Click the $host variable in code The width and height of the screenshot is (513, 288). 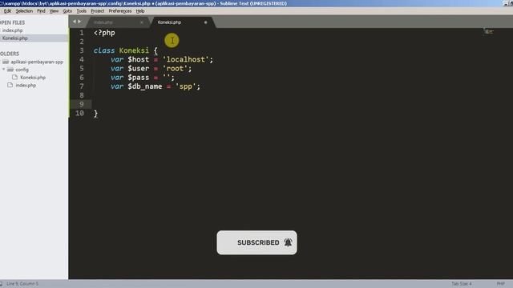pyautogui.click(x=139, y=60)
